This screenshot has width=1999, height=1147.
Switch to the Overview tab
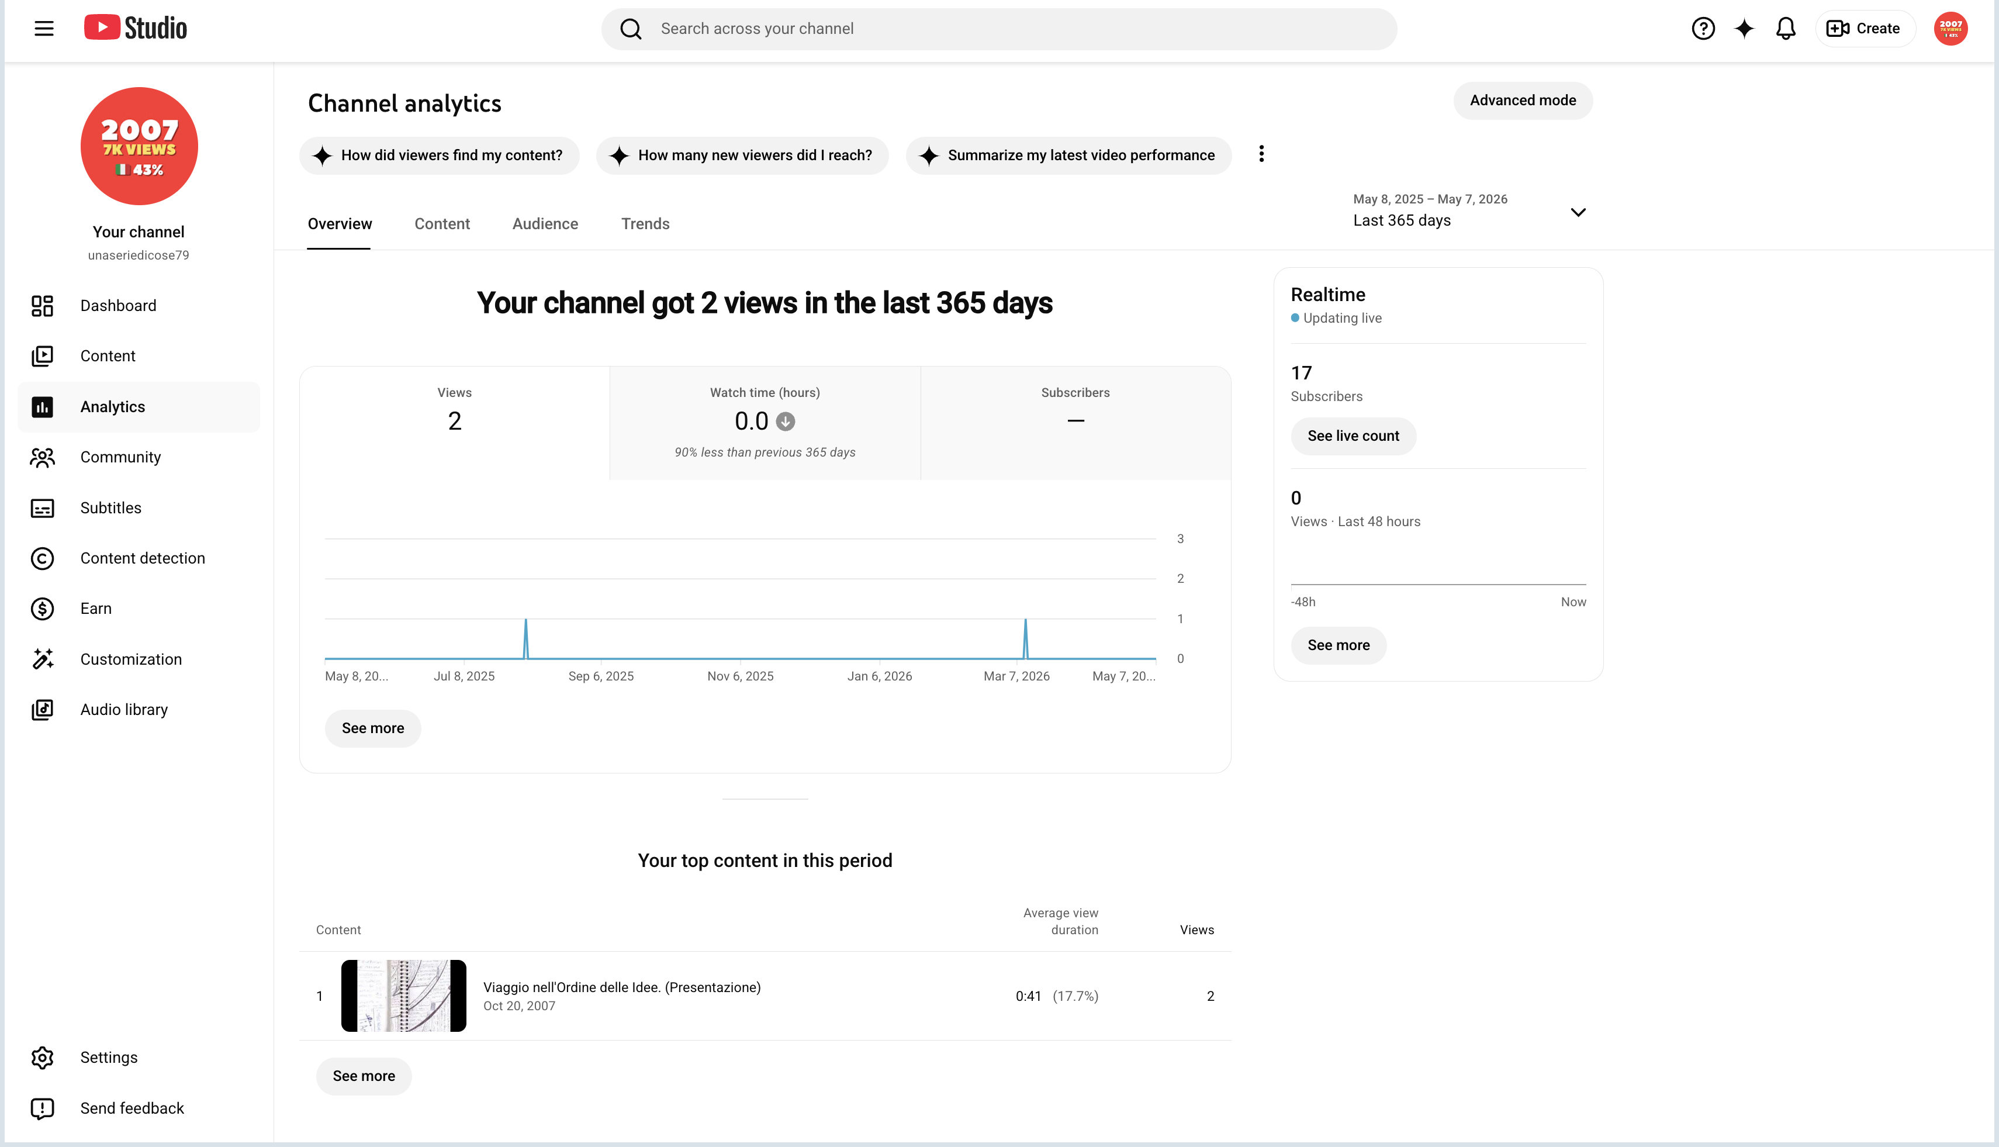pos(340,224)
